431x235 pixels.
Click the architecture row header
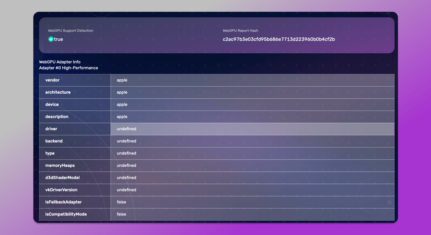[x=58, y=92]
